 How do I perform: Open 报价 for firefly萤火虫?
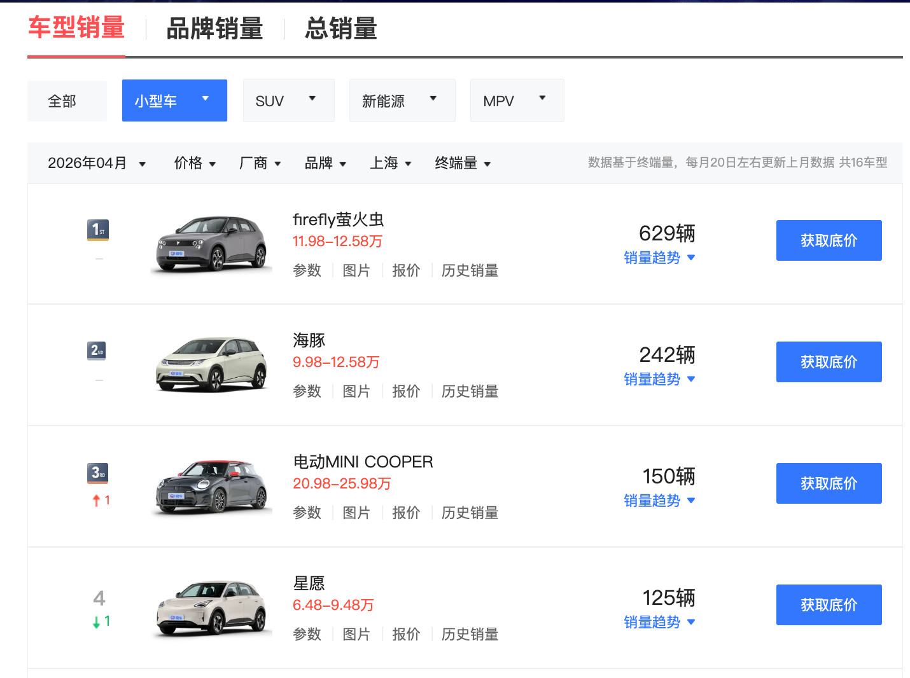(x=406, y=270)
